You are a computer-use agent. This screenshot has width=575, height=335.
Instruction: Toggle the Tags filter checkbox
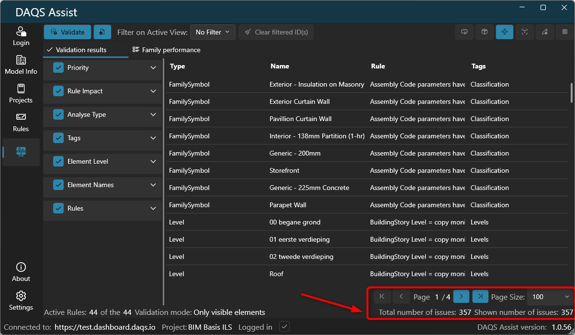pyautogui.click(x=58, y=138)
